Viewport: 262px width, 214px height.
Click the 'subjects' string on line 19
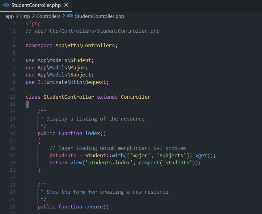coord(171,156)
